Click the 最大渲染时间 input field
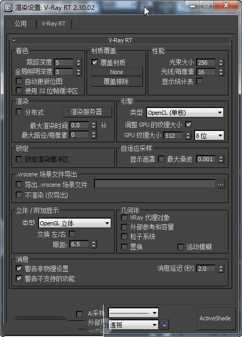 (x=79, y=125)
